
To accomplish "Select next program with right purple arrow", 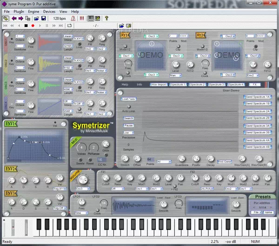I will pos(20,18).
